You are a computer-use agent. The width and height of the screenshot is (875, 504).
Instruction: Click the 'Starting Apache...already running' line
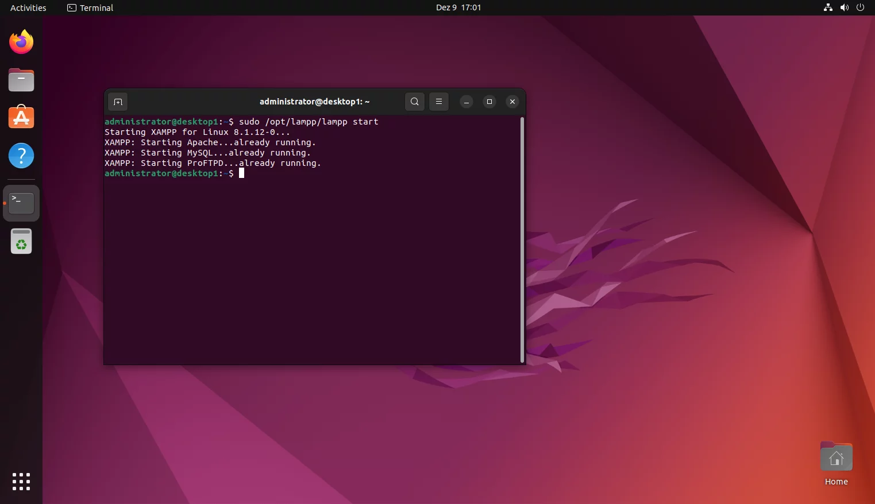[210, 142]
